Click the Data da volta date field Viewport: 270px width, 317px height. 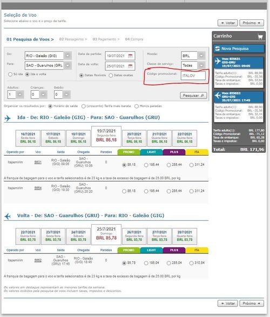point(120,66)
